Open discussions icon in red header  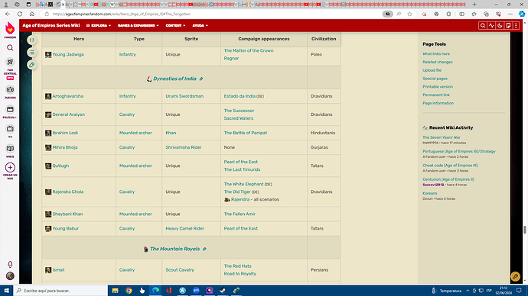(x=508, y=25)
